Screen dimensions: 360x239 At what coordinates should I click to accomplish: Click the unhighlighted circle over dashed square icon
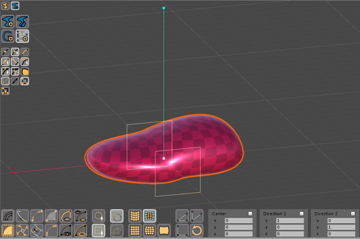pyautogui.click(x=117, y=230)
